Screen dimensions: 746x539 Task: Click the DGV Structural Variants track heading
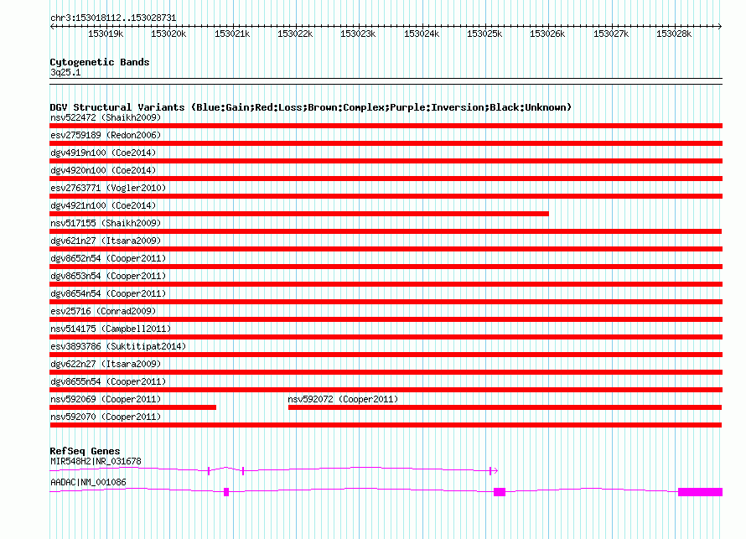(x=310, y=107)
